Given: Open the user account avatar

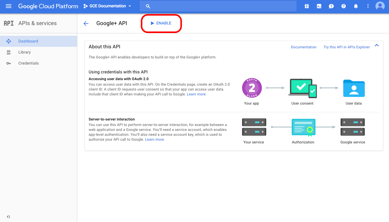Looking at the screenshot, I should pyautogui.click(x=380, y=6).
